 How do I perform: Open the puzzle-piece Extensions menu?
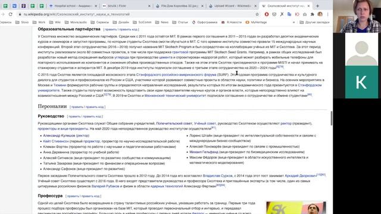click(312, 14)
